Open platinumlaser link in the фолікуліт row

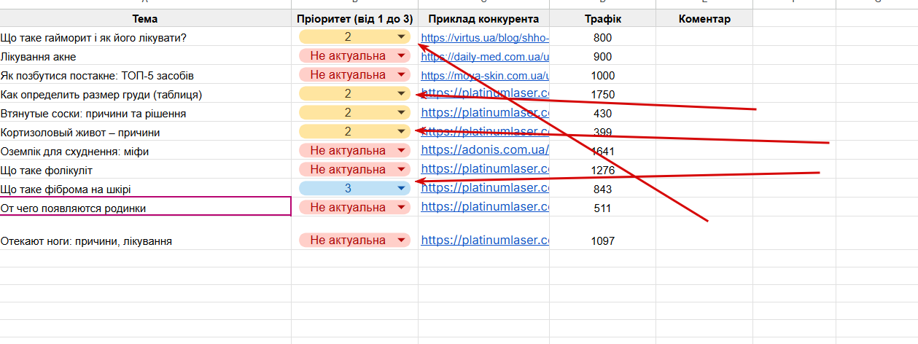[x=485, y=169]
